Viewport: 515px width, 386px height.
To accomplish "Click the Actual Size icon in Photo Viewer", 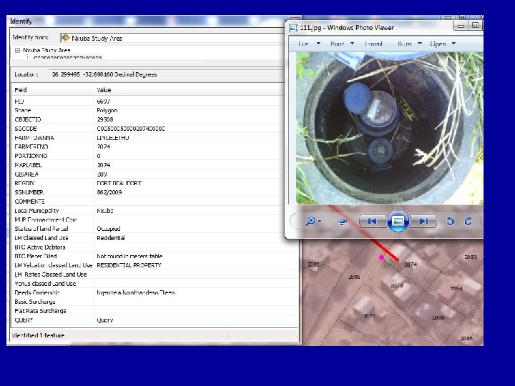I will [x=342, y=221].
